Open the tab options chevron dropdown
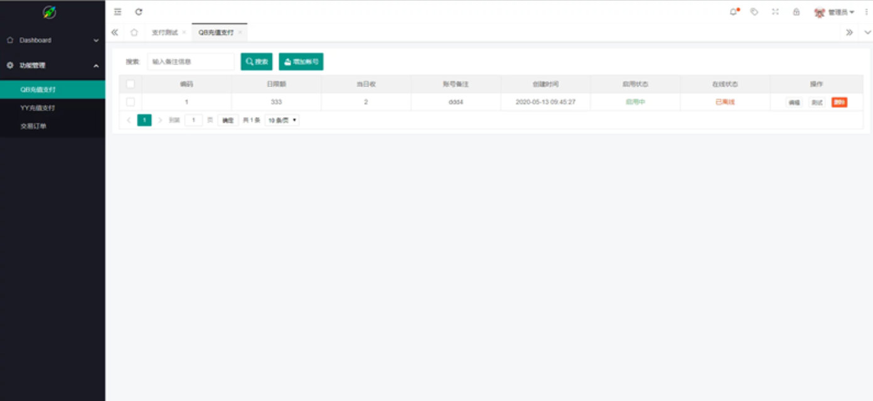This screenshot has width=873, height=401. click(x=867, y=33)
